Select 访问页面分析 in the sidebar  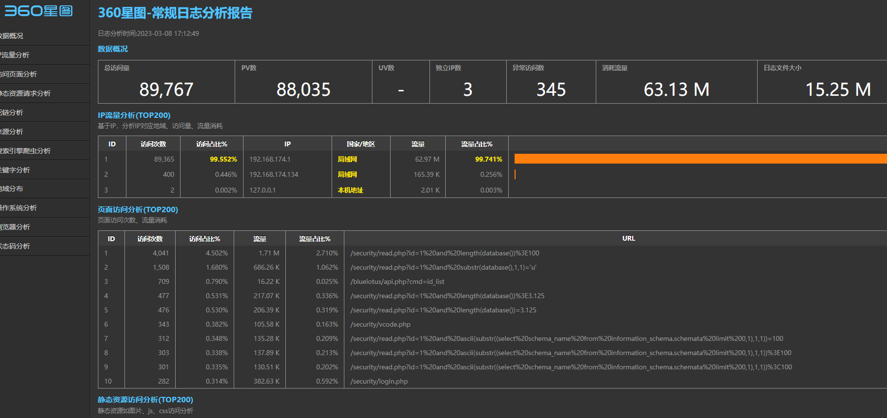click(19, 74)
